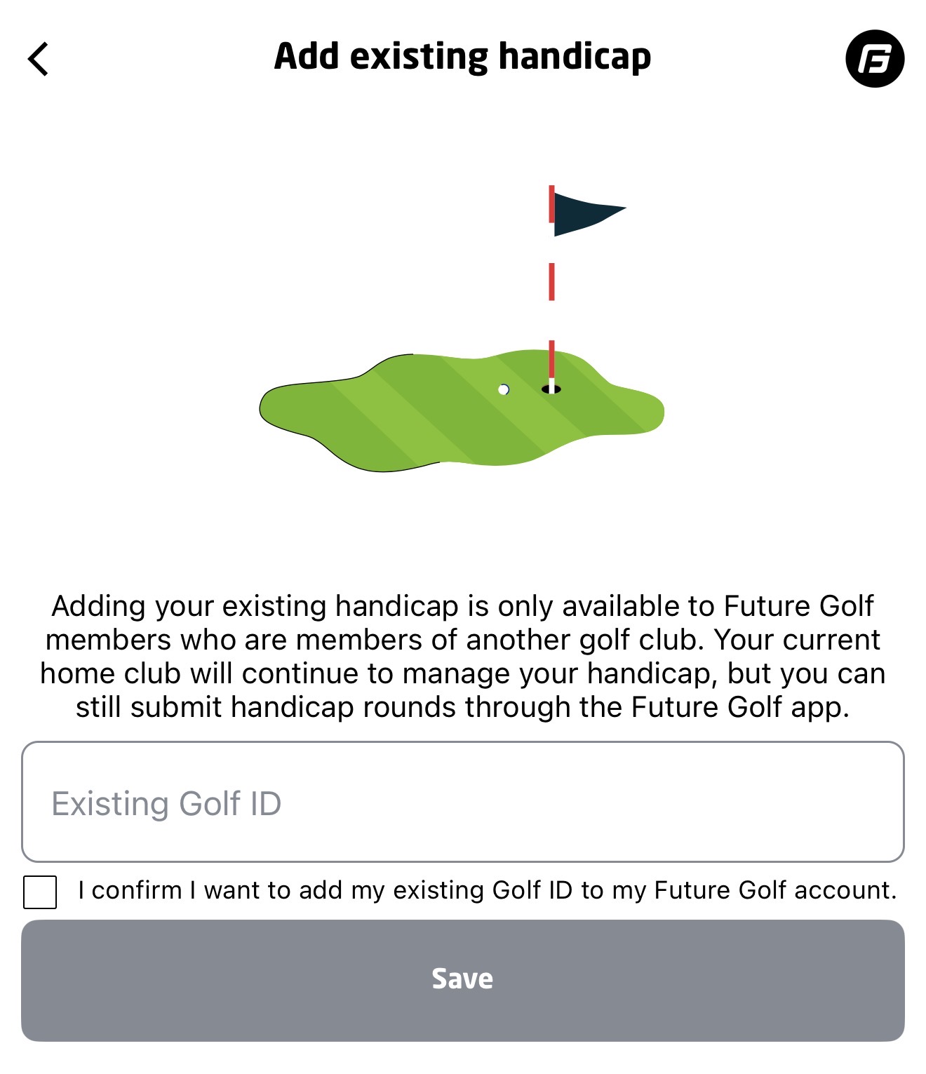
Task: Tap the words 'Future Golf account' in label
Action: coord(775,890)
